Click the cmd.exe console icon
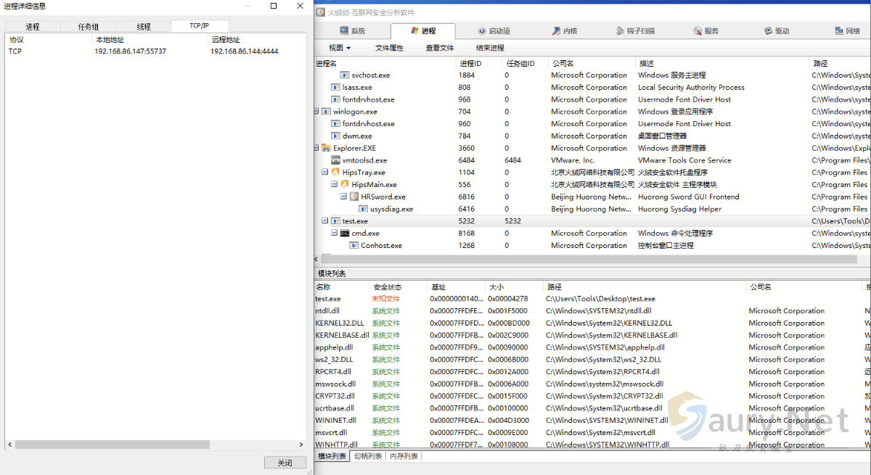The image size is (871, 475). pos(345,234)
